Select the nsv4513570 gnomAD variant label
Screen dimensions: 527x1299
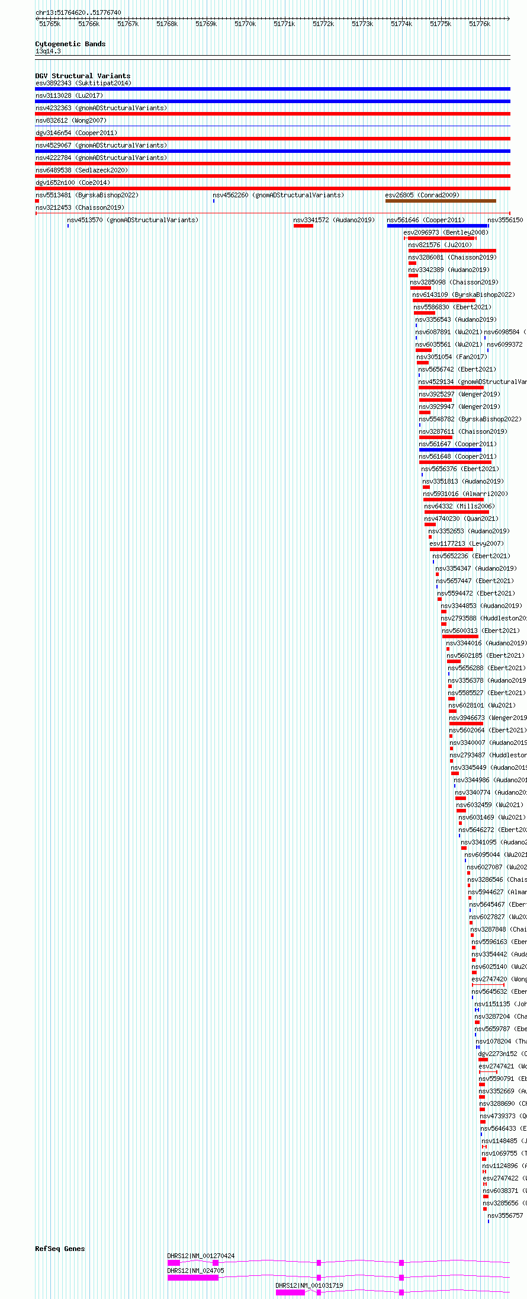pos(133,220)
